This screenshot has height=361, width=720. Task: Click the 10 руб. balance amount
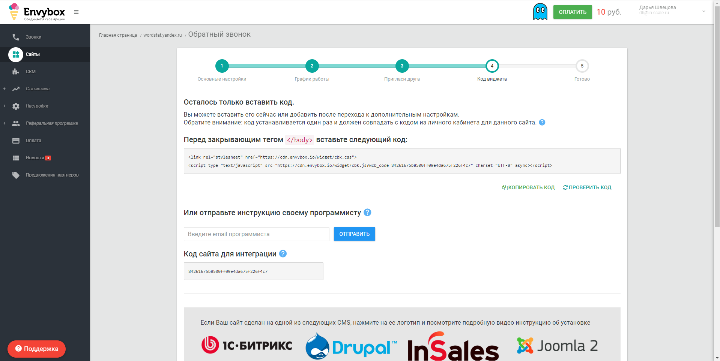609,12
